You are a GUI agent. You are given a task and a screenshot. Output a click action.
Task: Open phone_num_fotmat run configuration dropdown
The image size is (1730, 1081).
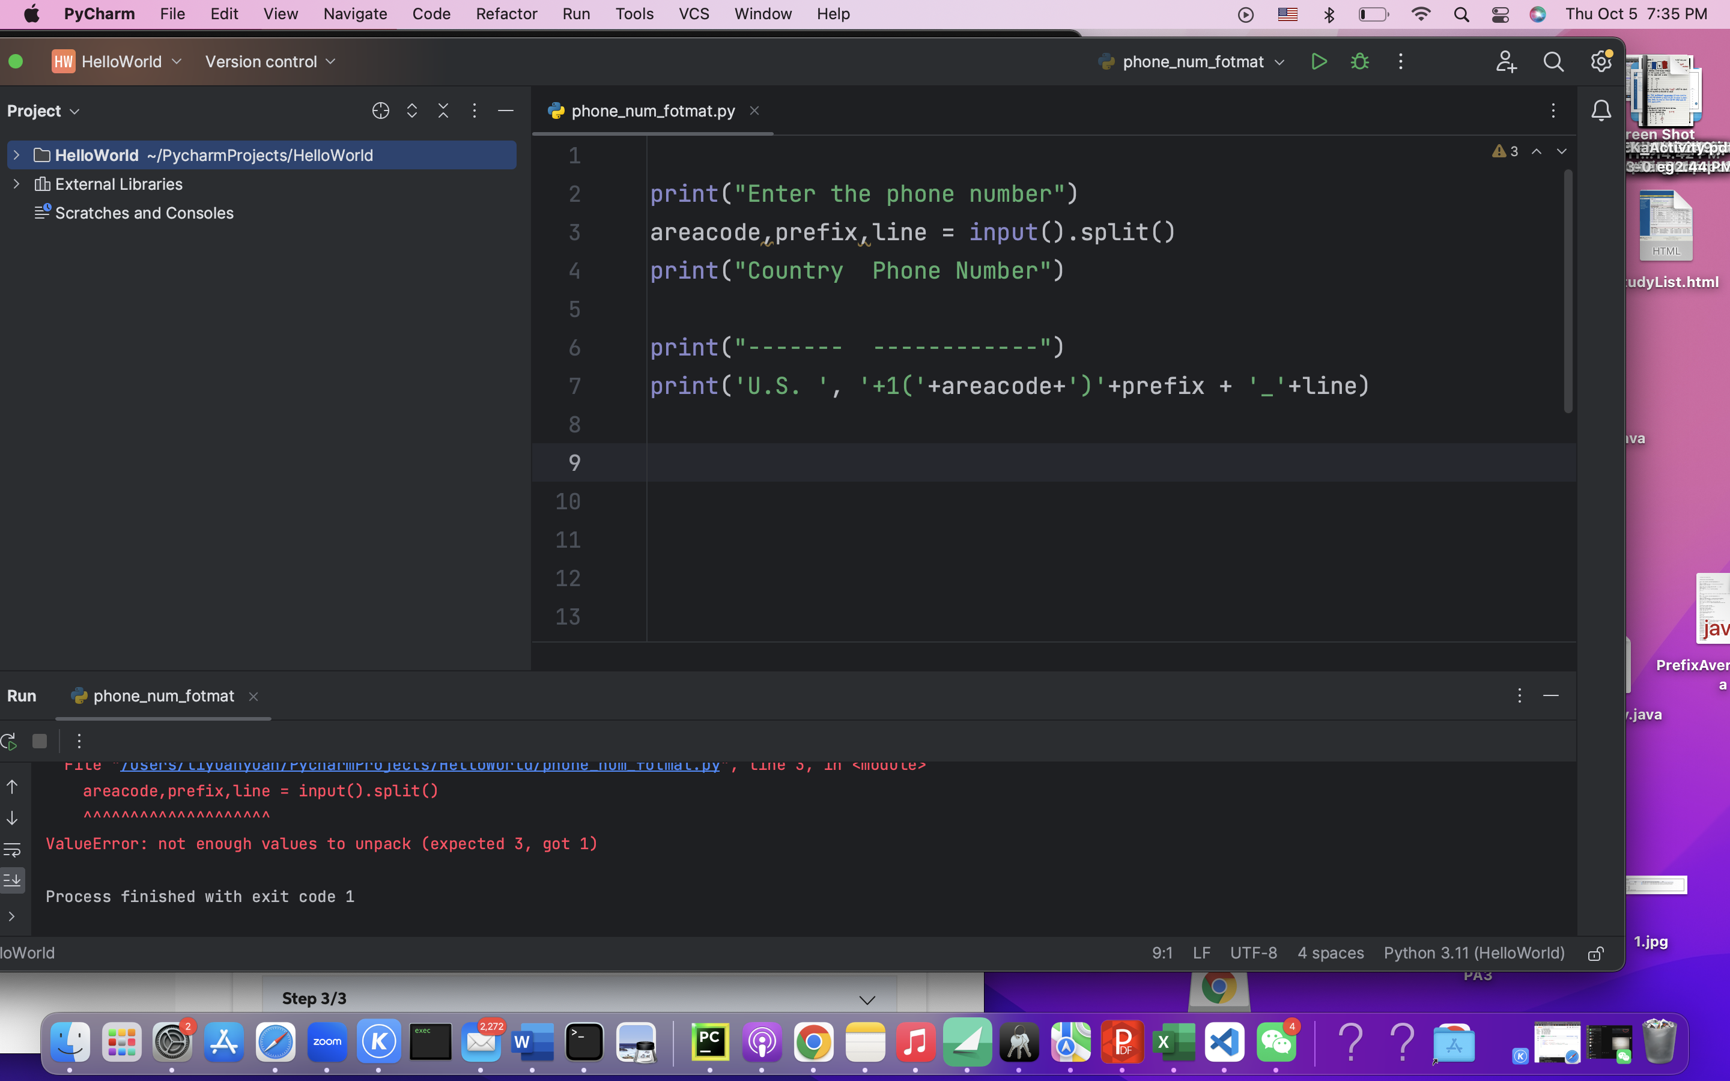pos(1192,61)
